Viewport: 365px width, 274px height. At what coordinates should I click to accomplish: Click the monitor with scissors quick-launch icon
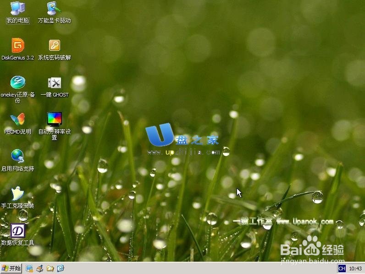[x=29, y=269]
